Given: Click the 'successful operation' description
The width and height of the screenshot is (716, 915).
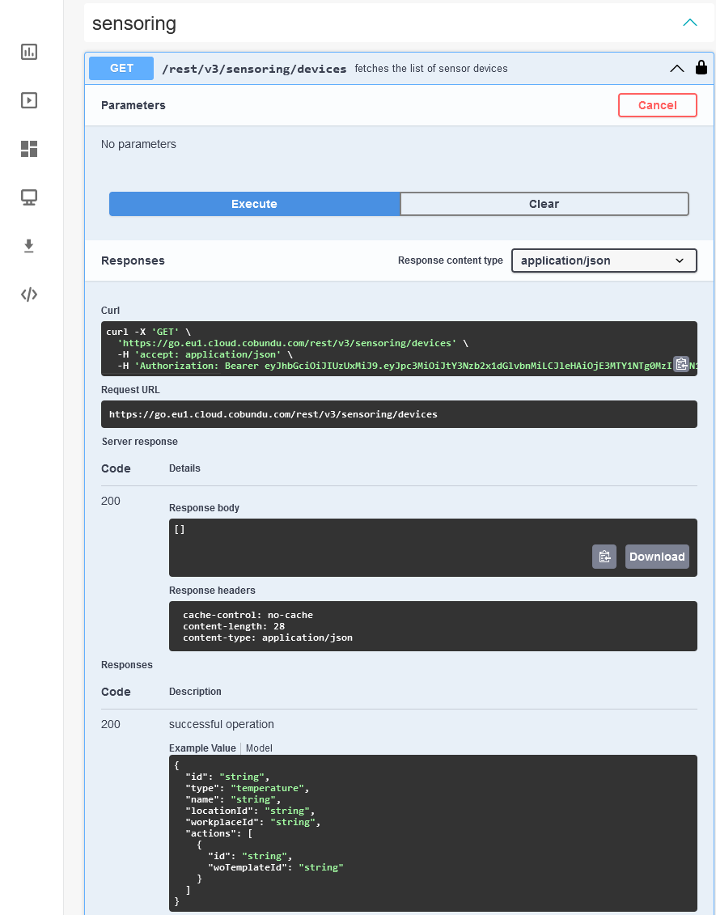Looking at the screenshot, I should click(x=221, y=724).
